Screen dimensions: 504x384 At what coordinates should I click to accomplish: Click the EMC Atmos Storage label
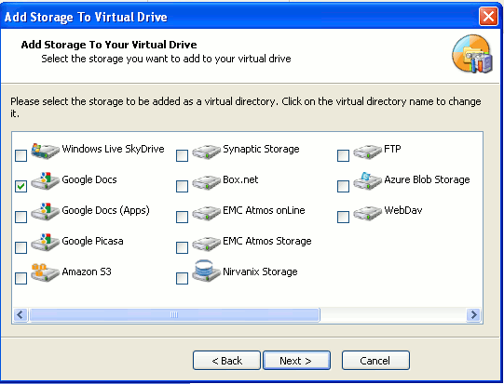tap(266, 241)
